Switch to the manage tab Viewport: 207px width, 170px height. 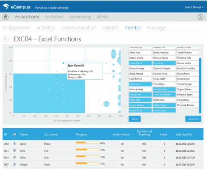tap(157, 27)
